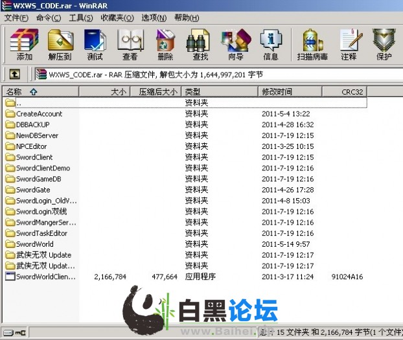Select the CreateAccount folder icon
This screenshot has height=340, width=403.
[10, 113]
